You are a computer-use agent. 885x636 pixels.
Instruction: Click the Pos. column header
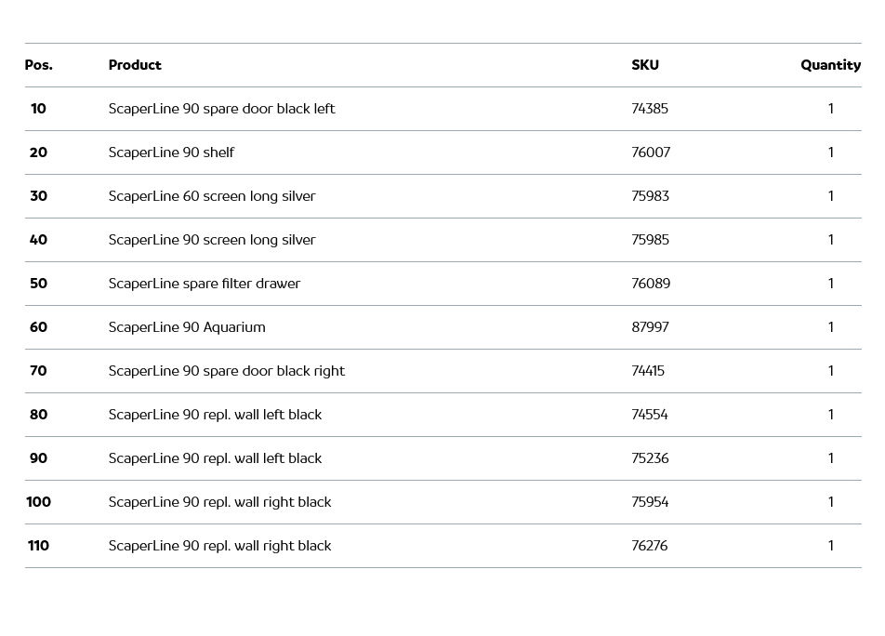point(39,65)
